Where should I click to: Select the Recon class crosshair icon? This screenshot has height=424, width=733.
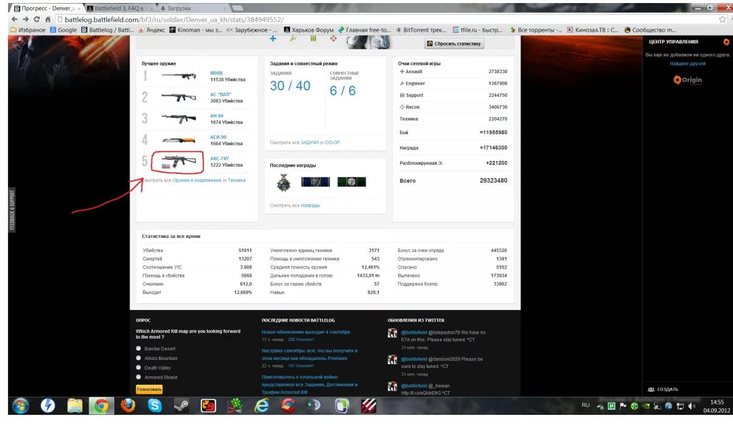tap(333, 38)
